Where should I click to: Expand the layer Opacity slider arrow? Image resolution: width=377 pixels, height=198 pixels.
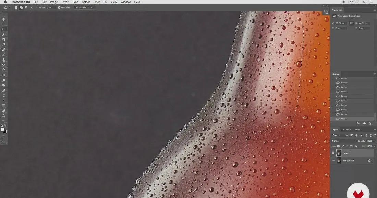tap(374, 141)
